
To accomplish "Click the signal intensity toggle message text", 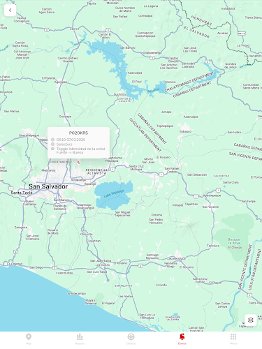I will [x=80, y=151].
